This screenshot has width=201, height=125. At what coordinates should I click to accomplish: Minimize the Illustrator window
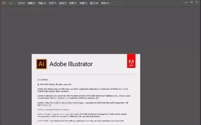[x=186, y=2]
